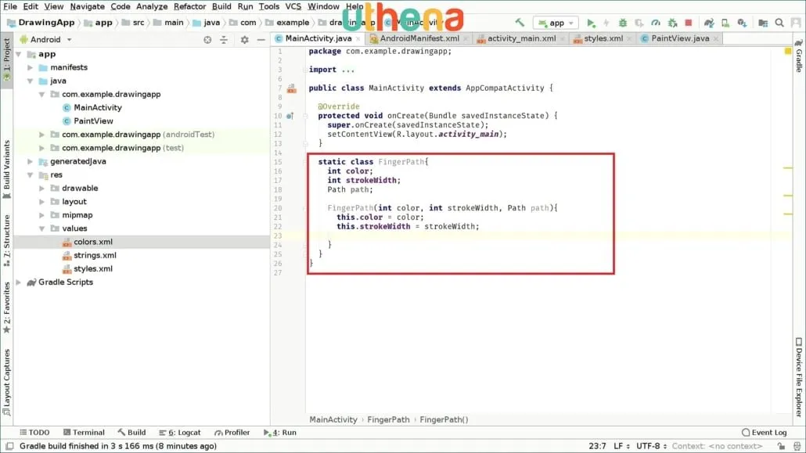The image size is (806, 453).
Task: Collapse all in the Project panel
Action: pyautogui.click(x=224, y=40)
